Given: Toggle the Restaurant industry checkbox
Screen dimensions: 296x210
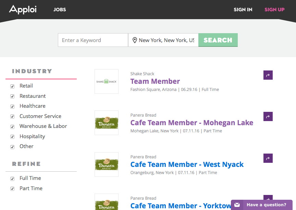Looking at the screenshot, I should (x=12, y=96).
